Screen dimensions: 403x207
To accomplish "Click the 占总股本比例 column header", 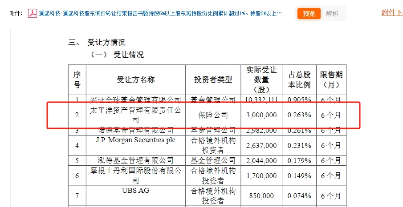I will [x=299, y=80].
